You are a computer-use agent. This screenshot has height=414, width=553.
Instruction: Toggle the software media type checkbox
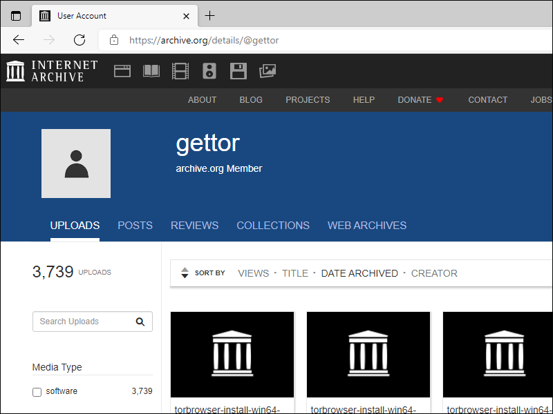(37, 392)
